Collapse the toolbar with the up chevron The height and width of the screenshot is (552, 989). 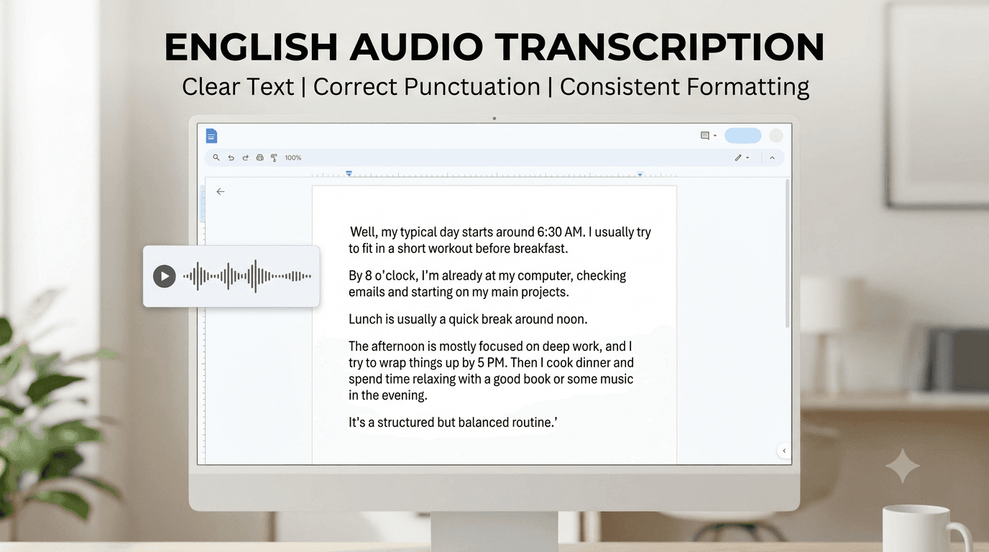click(772, 157)
